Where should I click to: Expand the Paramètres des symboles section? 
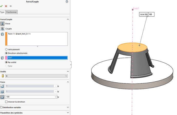(68, 113)
